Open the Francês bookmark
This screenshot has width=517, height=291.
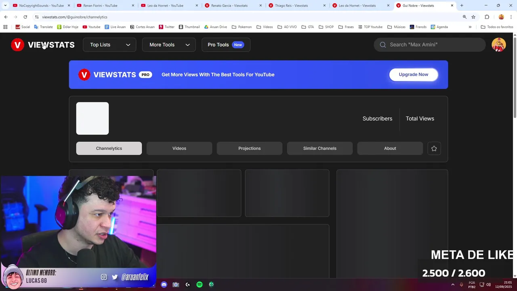pyautogui.click(x=418, y=27)
